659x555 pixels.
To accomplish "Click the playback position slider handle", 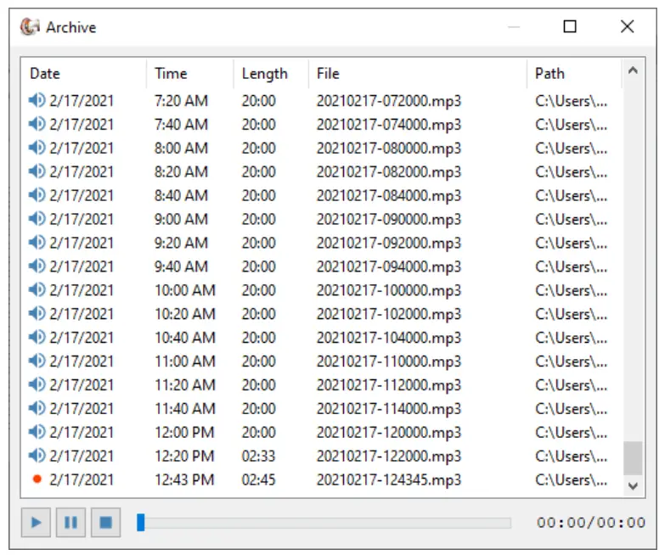I will pos(141,523).
